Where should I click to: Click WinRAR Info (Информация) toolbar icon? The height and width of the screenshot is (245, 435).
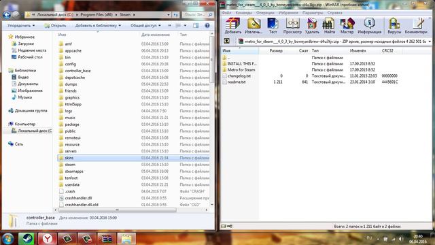tap(369, 26)
